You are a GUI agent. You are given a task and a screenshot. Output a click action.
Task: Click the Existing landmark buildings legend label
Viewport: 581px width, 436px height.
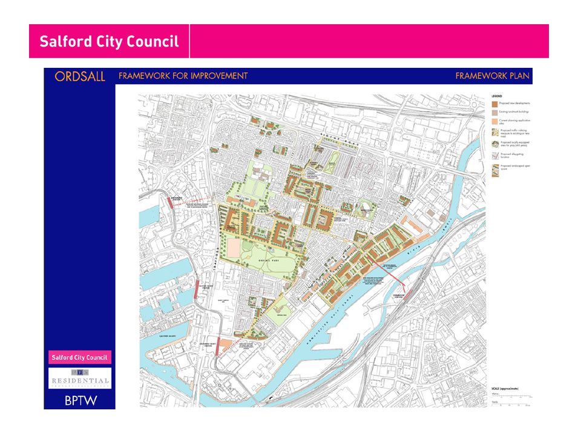[514, 112]
